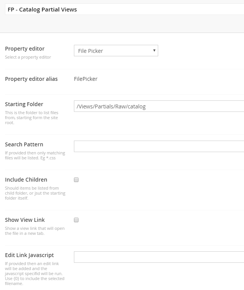The height and width of the screenshot is (290, 244).
Task: Click the empty Search Pattern input field
Action: [159, 146]
